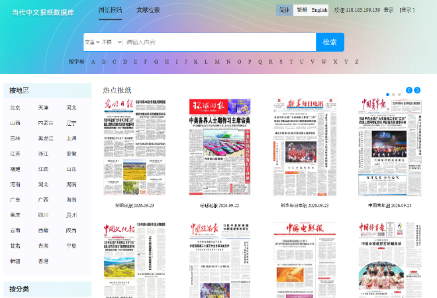The width and height of the screenshot is (437, 298).
Task: Filter newspapers by letter Z
Action: coord(356,62)
